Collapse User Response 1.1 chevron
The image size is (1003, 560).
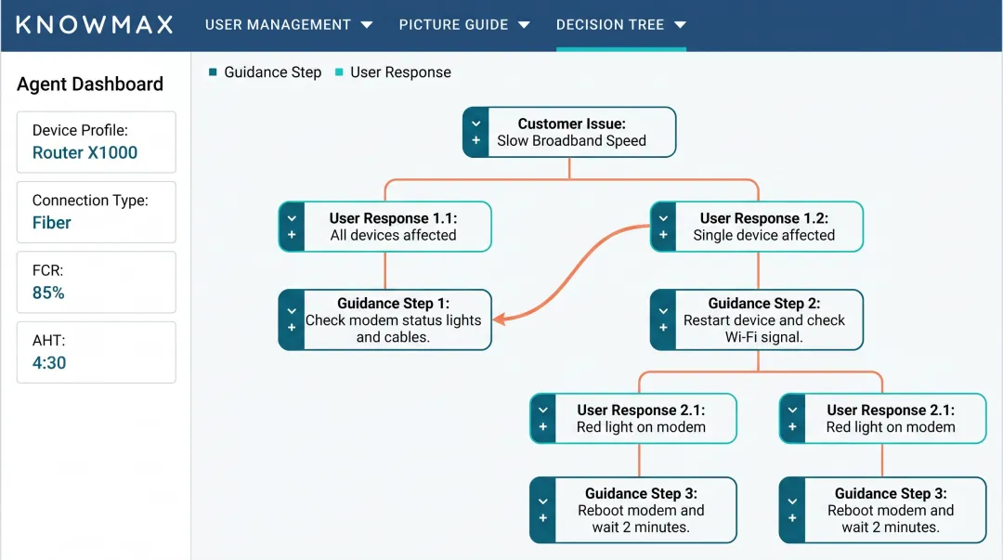click(292, 218)
